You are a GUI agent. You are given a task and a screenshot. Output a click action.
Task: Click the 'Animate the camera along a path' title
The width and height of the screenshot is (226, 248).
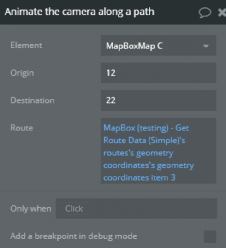coord(79,12)
